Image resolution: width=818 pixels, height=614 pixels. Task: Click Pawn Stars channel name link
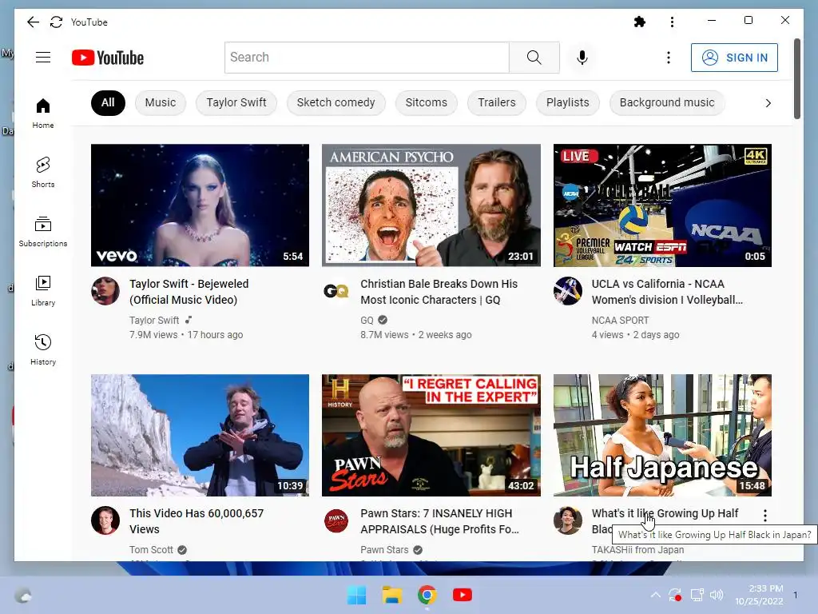[384, 550]
